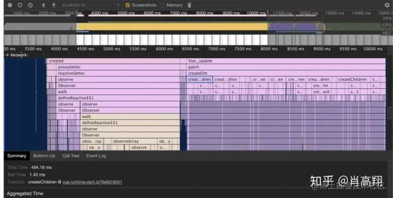Toggle the Screenshots checkbox
393x198 pixels.
point(128,5)
